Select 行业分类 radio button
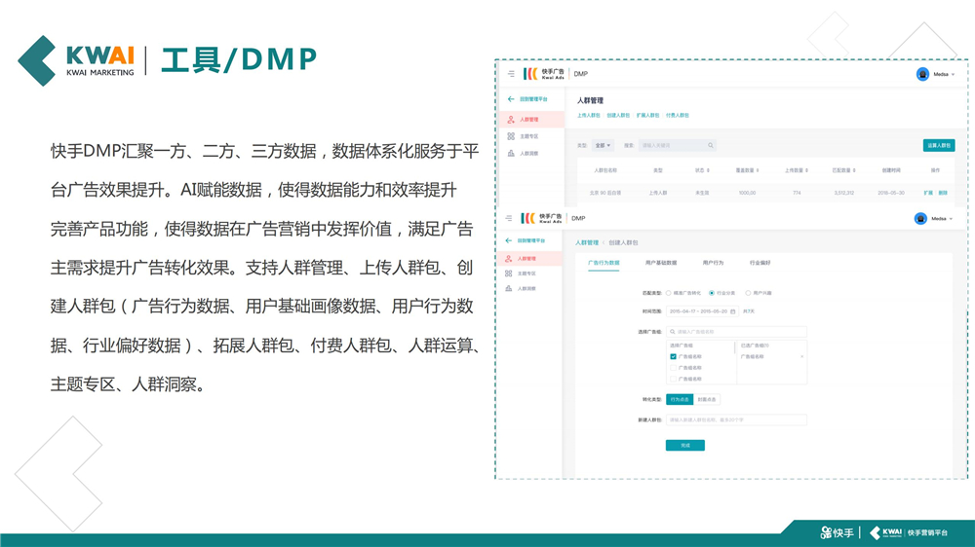975x547 pixels. click(x=712, y=293)
